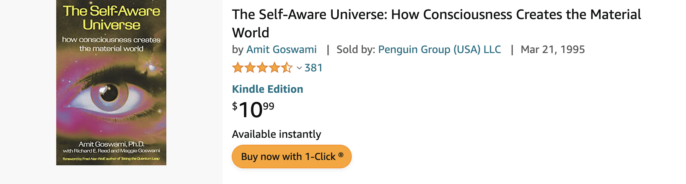Screen dimensions: 686x184
Task: Click the registered trademark symbol on Buy button
Action: click(x=341, y=155)
